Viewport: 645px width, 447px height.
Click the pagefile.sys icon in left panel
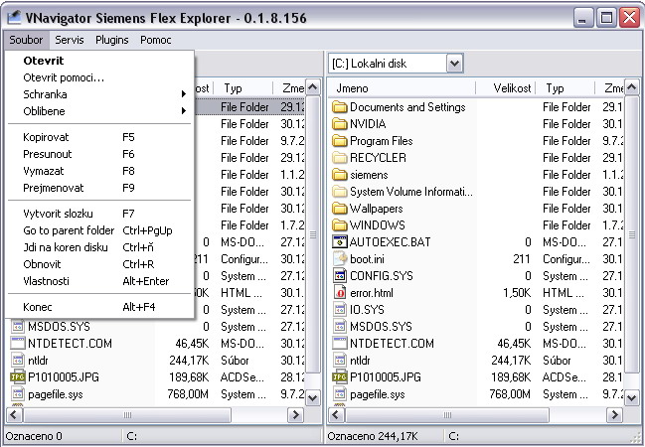(x=17, y=394)
